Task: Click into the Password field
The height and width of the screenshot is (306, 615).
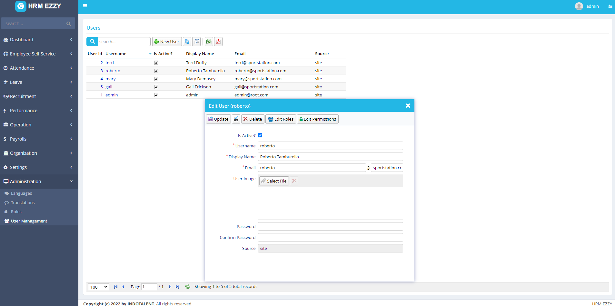Action: 330,226
